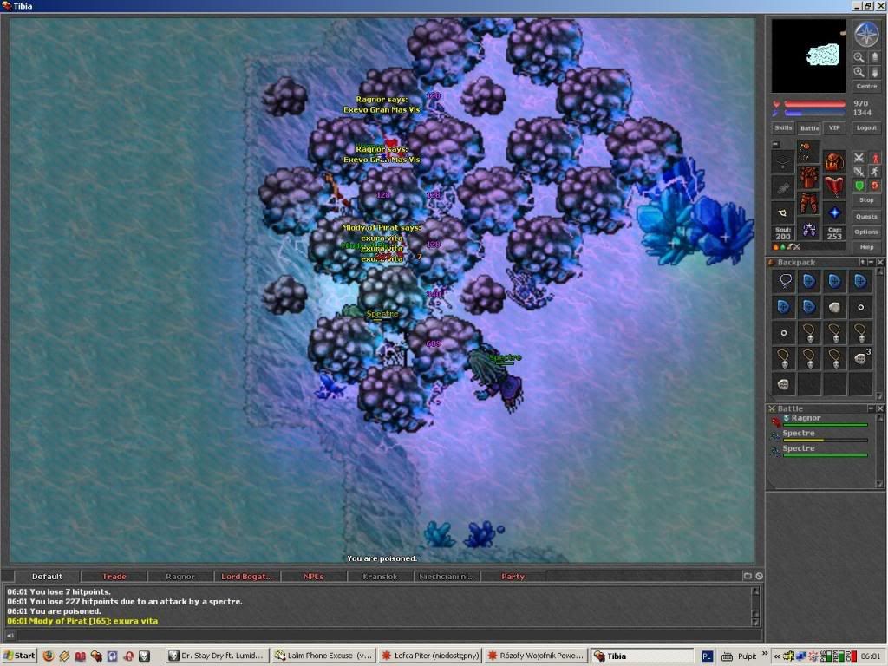Switch to the Default chat tab
Screen dimensions: 888x666
point(47,577)
